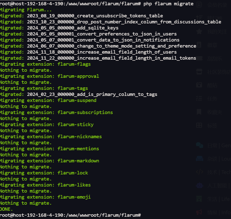Select the 日常 | Gen tag in sidebar
The width and height of the screenshot is (231, 219).
(x=219, y=145)
